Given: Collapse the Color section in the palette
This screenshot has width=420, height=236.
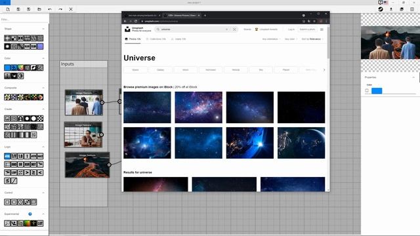Looking at the screenshot, I should pos(43,58).
